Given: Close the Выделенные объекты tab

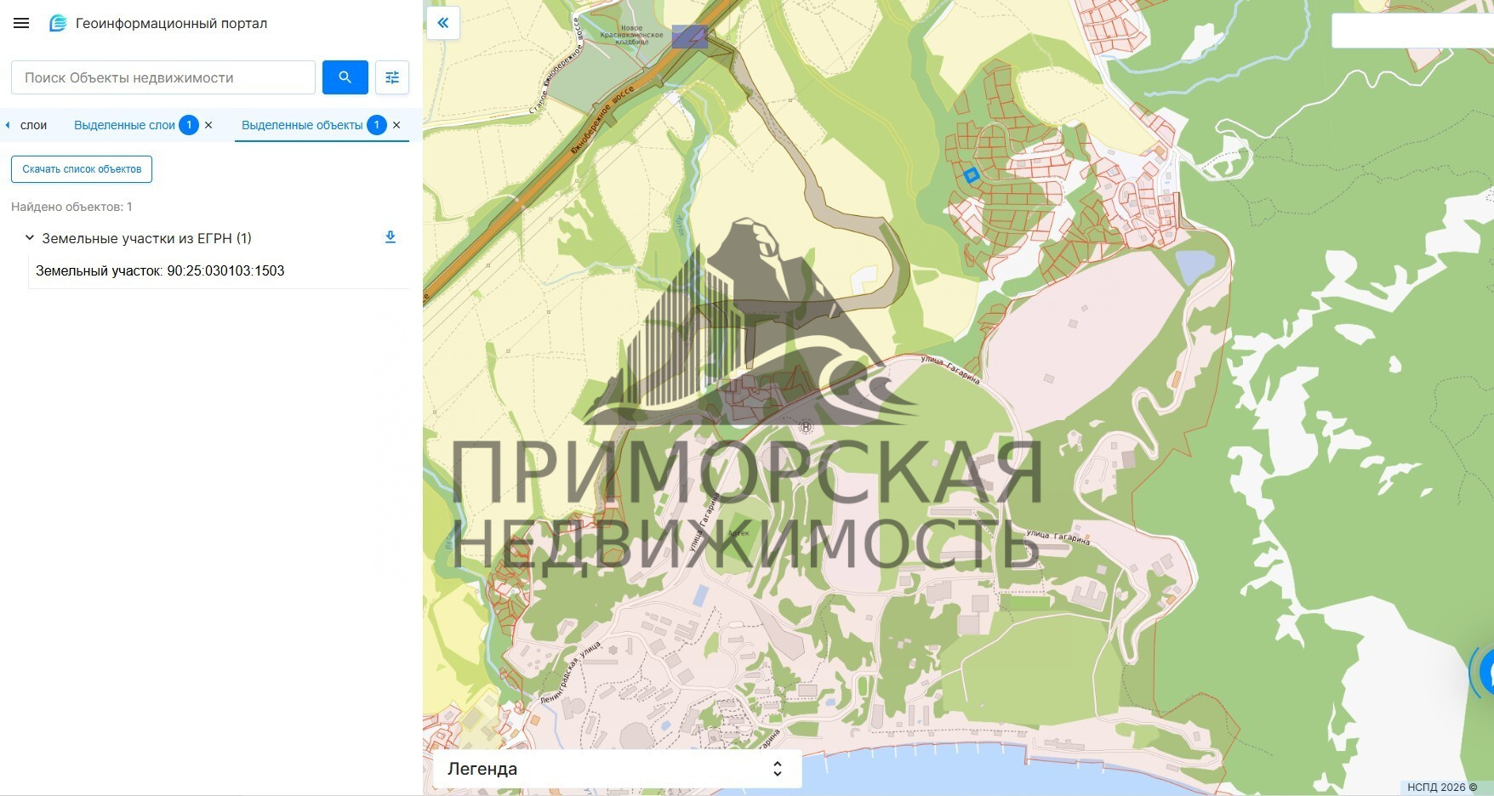Looking at the screenshot, I should point(396,125).
